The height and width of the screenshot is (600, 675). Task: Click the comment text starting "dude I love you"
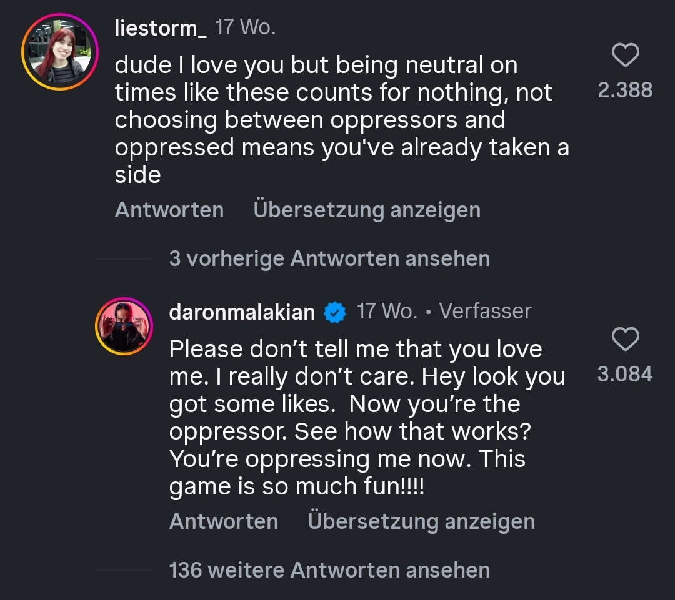click(x=341, y=119)
